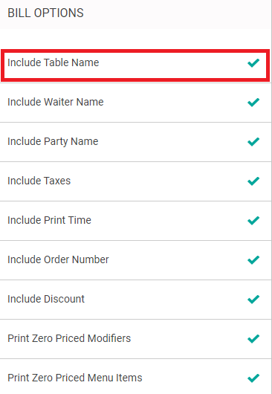Toggle the Print Zero Priced Modifiers checkmark
Image resolution: width=272 pixels, height=394 pixels.
[253, 338]
